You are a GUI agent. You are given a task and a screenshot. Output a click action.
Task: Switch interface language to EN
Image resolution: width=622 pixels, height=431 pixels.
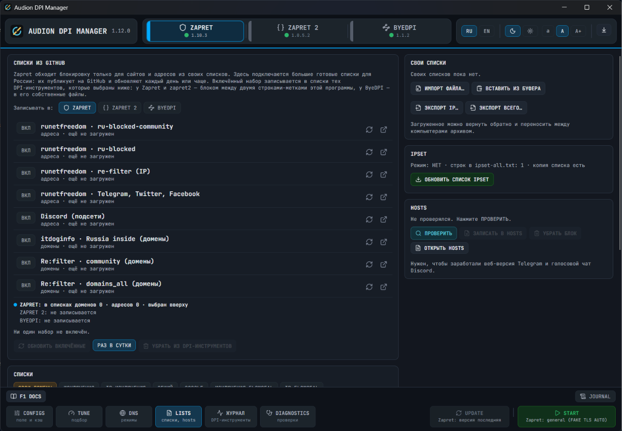(x=487, y=31)
